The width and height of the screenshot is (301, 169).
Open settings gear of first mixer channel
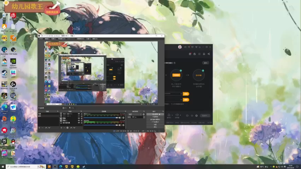click(123, 118)
